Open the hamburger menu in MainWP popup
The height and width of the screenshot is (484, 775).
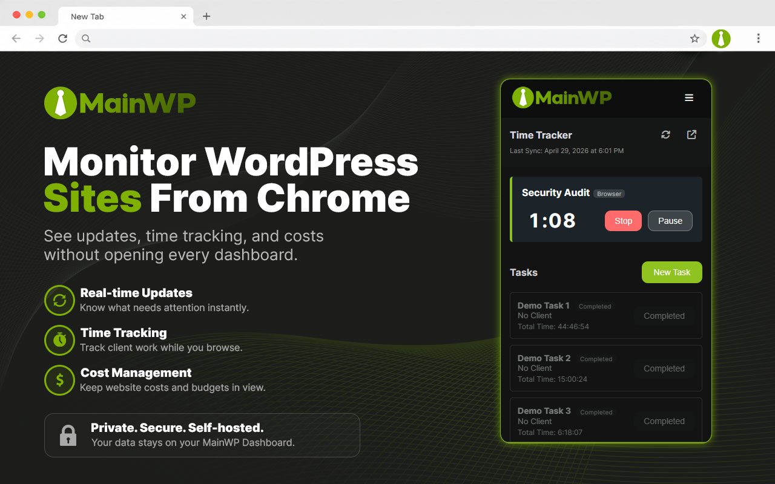click(689, 97)
